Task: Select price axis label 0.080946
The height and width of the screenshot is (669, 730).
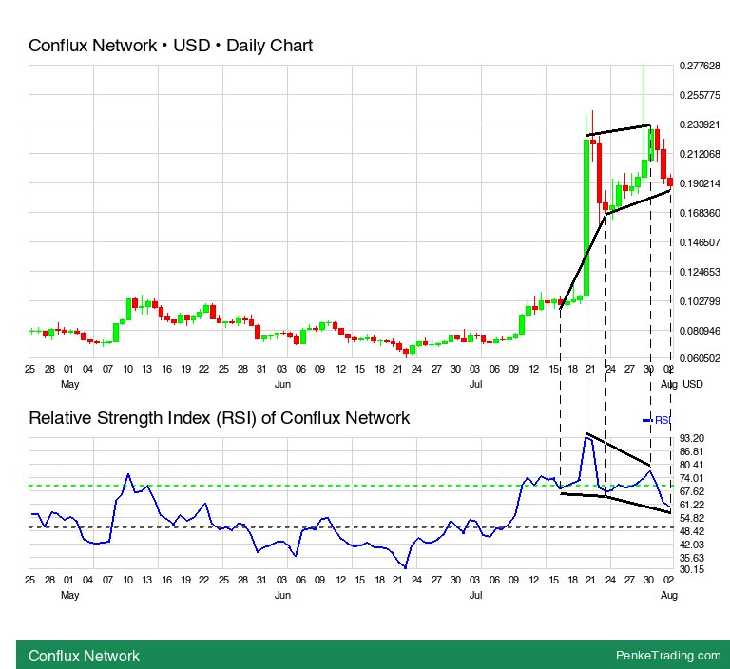Action: [700, 331]
